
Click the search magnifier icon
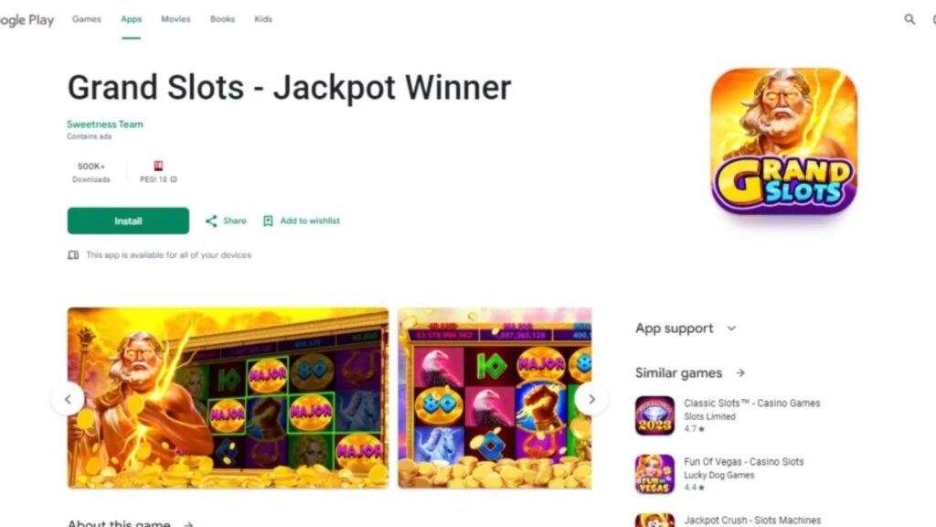909,19
